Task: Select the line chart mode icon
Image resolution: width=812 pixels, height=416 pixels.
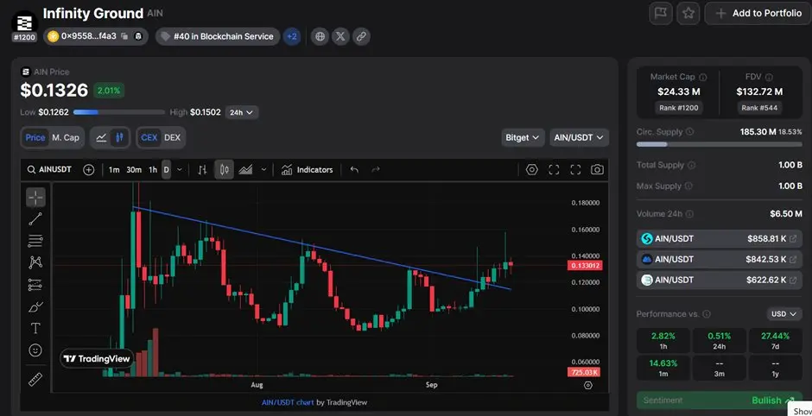Action: 102,137
